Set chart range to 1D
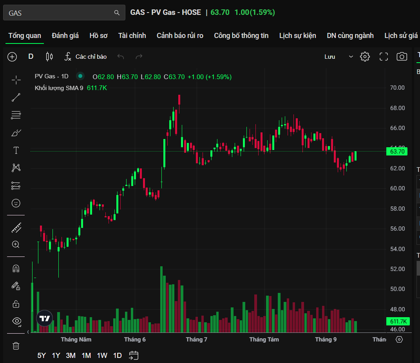The image size is (420, 363). 118,356
